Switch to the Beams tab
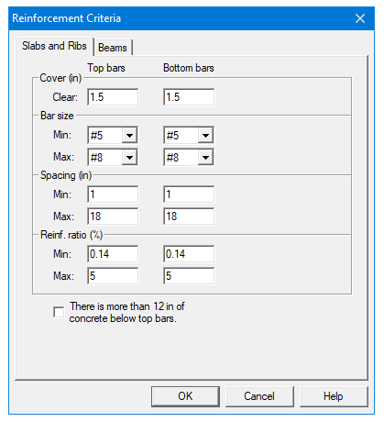Viewport: 384px width, 422px height. tap(113, 48)
